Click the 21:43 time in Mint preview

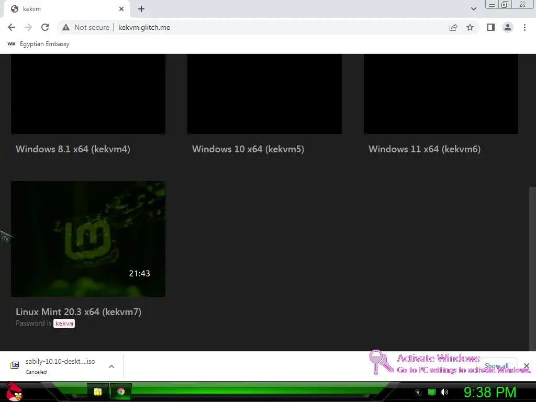coord(139,273)
